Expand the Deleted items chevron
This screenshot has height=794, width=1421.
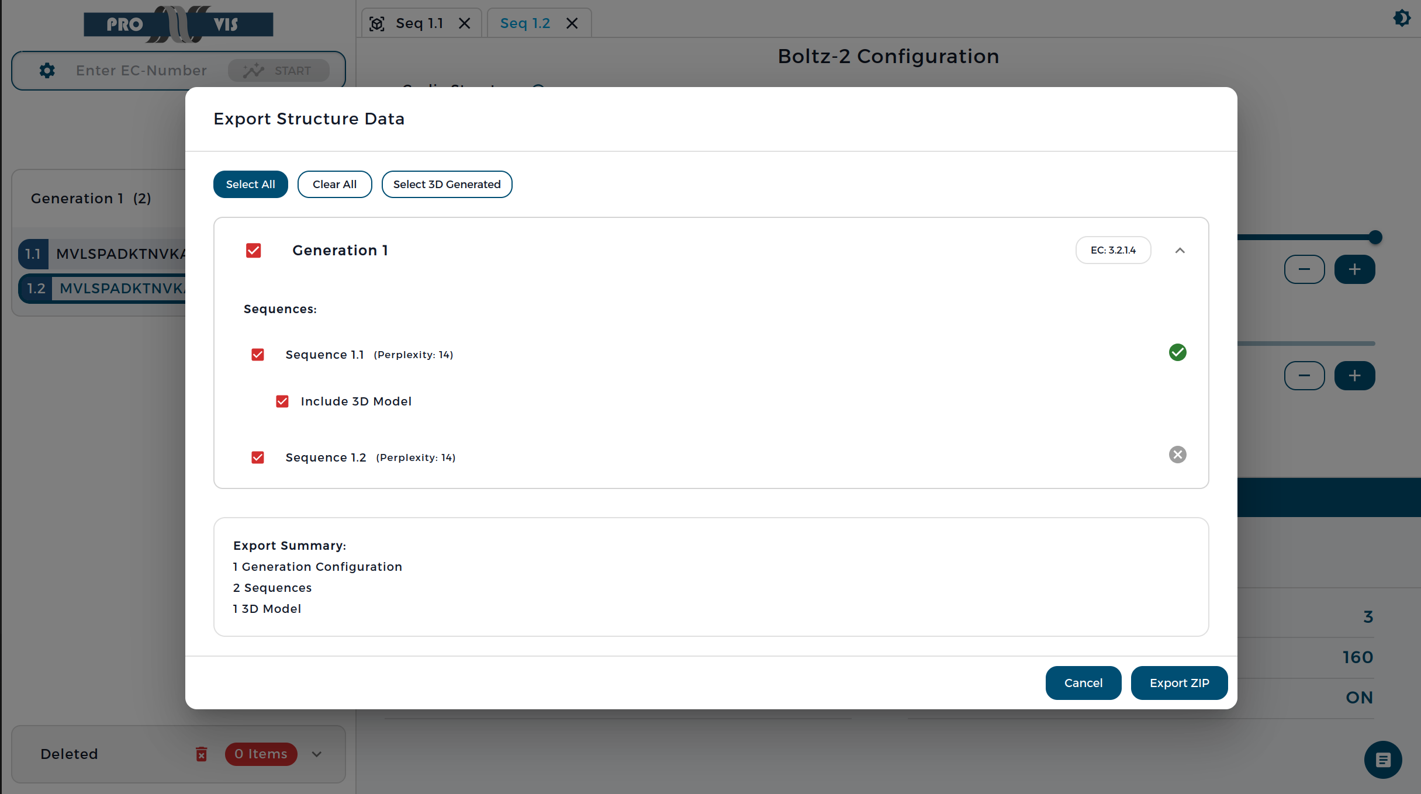coord(316,754)
